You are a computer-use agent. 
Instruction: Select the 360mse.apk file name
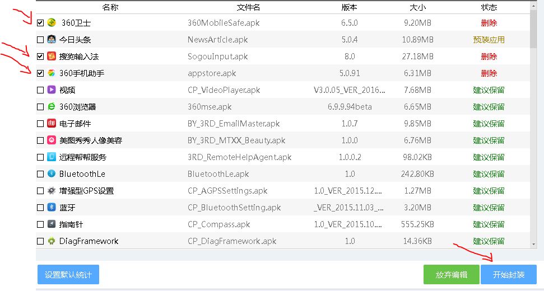pyautogui.click(x=210, y=107)
